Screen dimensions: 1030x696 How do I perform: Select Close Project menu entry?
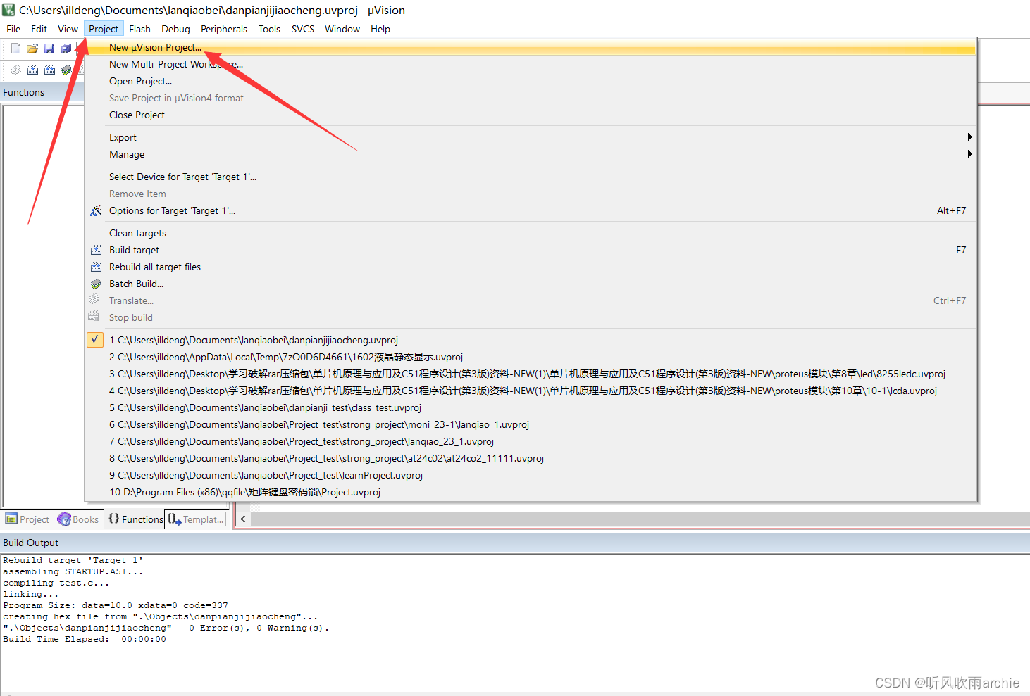click(530, 115)
